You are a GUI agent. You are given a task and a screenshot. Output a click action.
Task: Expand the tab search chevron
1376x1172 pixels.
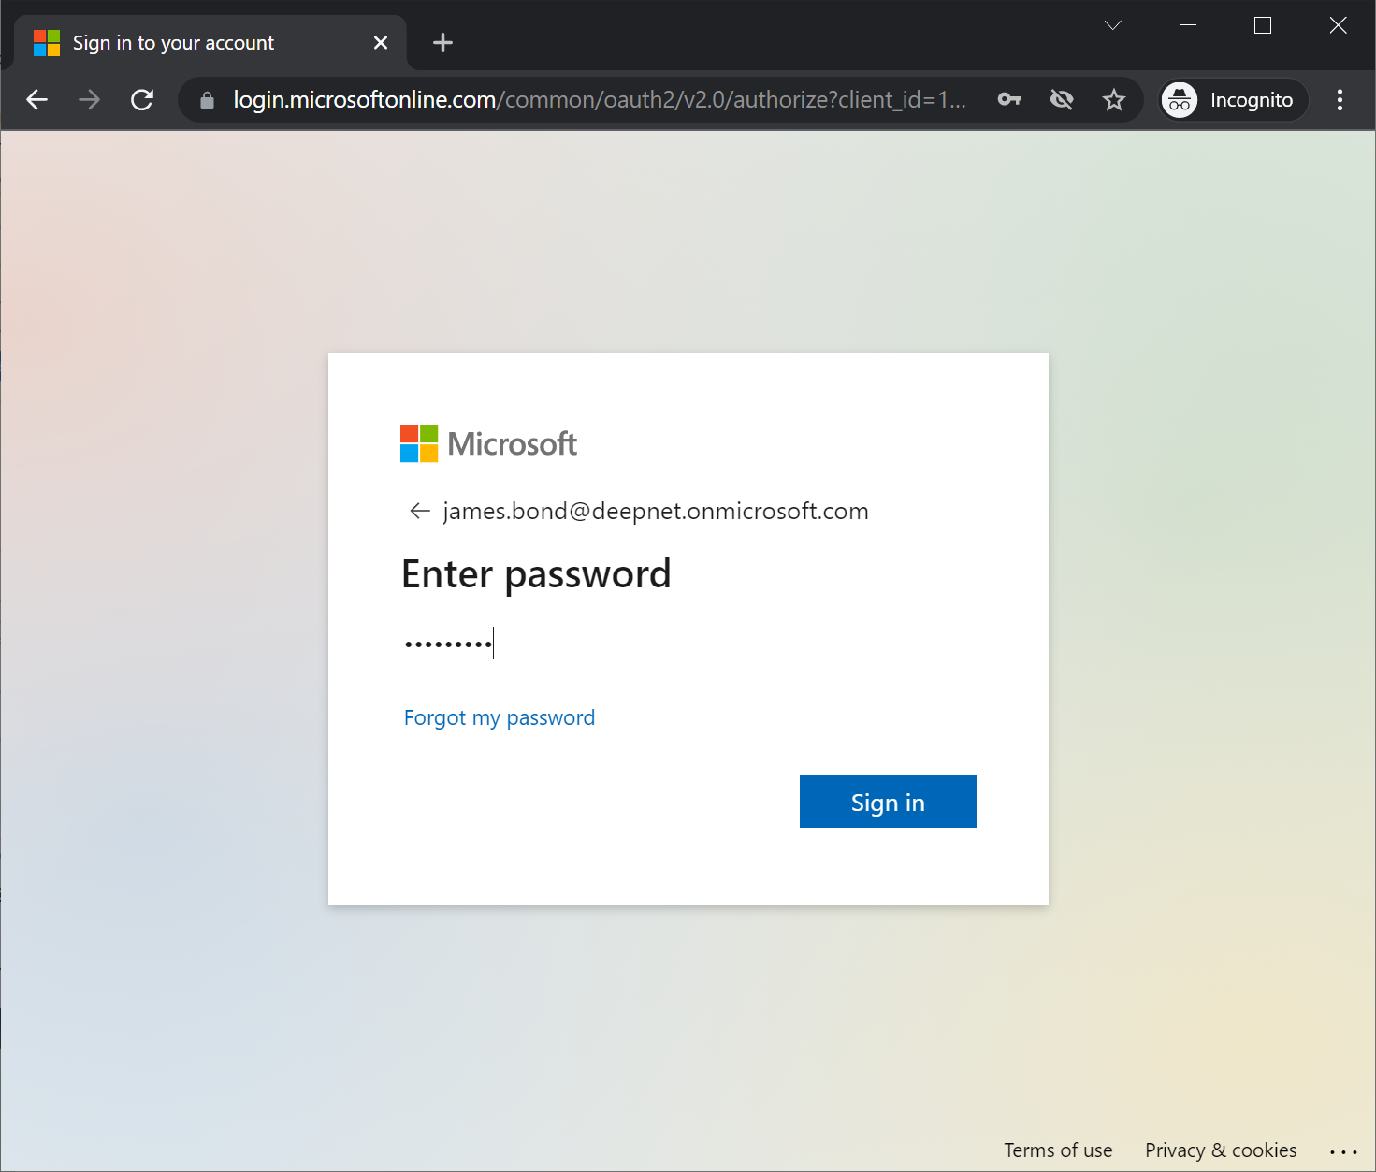click(1112, 25)
